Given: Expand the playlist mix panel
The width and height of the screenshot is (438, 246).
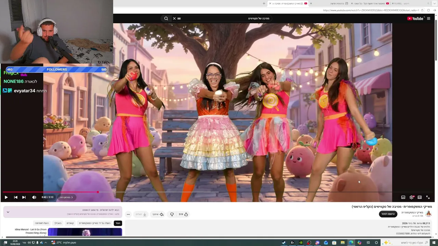Looking at the screenshot, I should [x=8, y=212].
